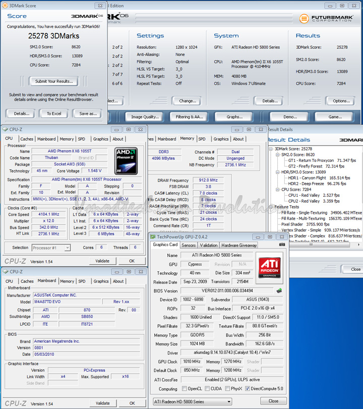Select CPU2 - Red Valley result
Screen dimensions: 363x409
coord(314,201)
